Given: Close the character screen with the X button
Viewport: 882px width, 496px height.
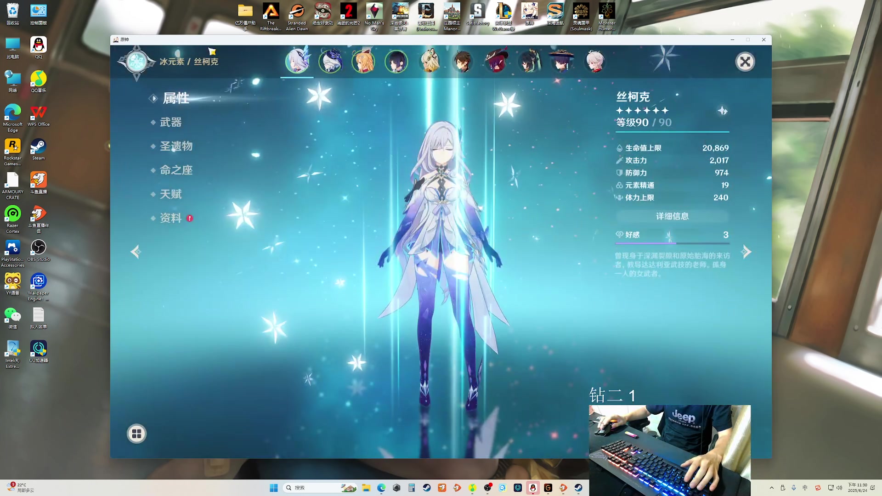Looking at the screenshot, I should pos(745,62).
